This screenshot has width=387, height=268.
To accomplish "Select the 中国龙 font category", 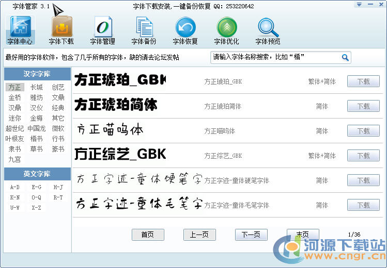I will coord(37,129).
